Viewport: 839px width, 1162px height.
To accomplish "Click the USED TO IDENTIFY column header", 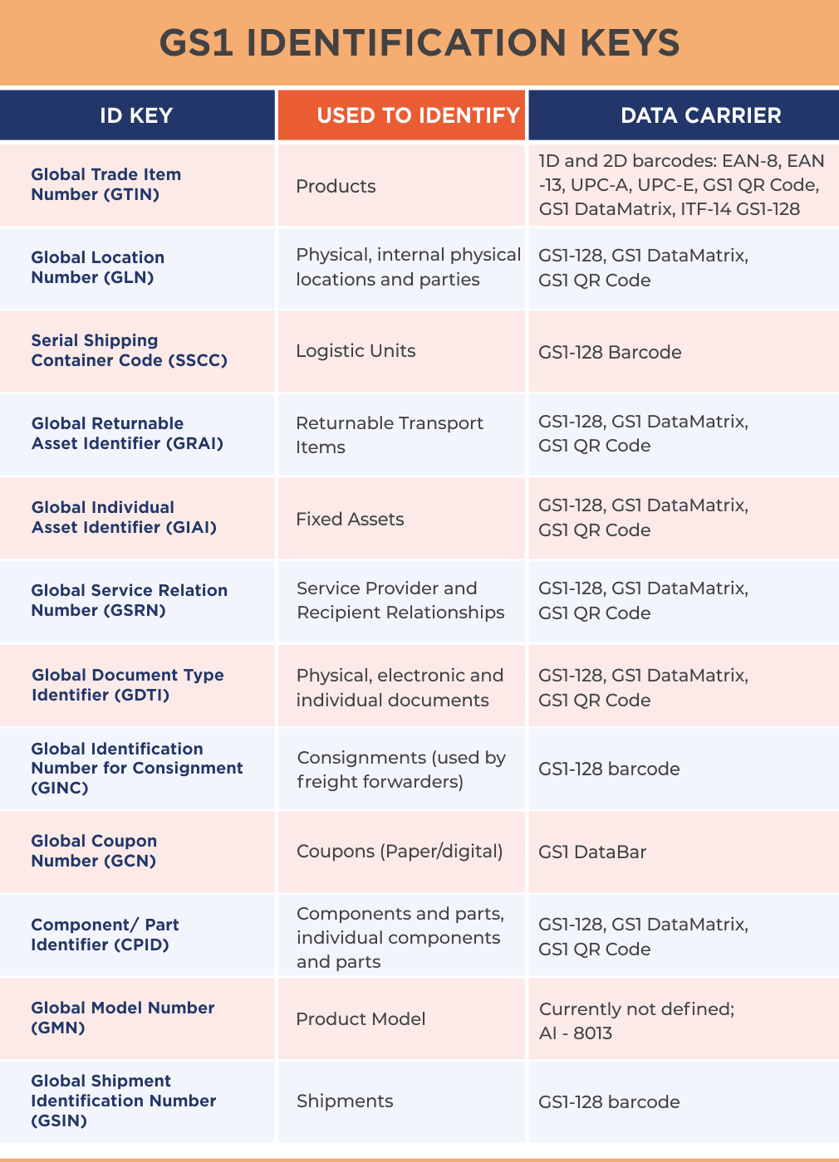I will pos(418,115).
